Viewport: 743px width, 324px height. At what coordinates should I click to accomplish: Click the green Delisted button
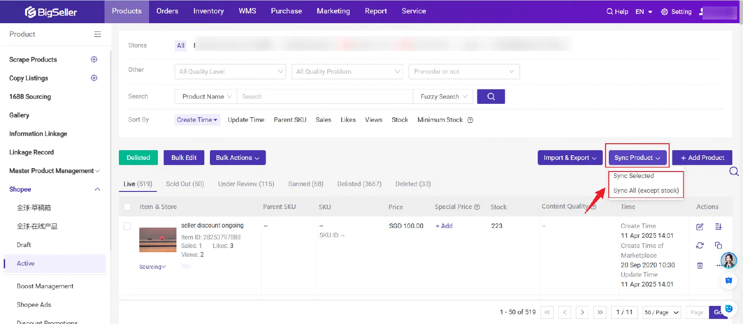(x=138, y=158)
